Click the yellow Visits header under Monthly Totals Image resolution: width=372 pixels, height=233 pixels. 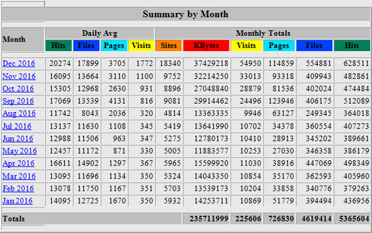[x=246, y=45]
